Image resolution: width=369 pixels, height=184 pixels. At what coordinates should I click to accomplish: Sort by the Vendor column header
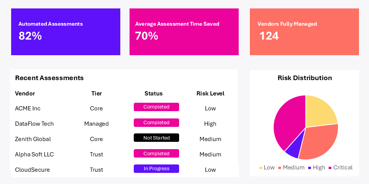[x=25, y=94]
